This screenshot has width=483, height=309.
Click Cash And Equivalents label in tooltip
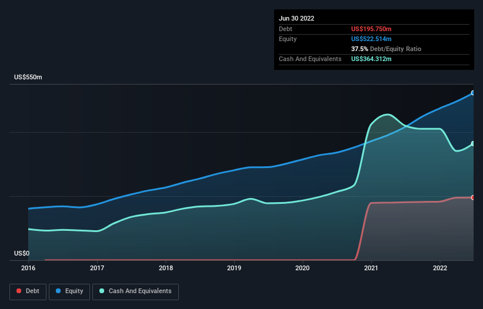pos(310,59)
